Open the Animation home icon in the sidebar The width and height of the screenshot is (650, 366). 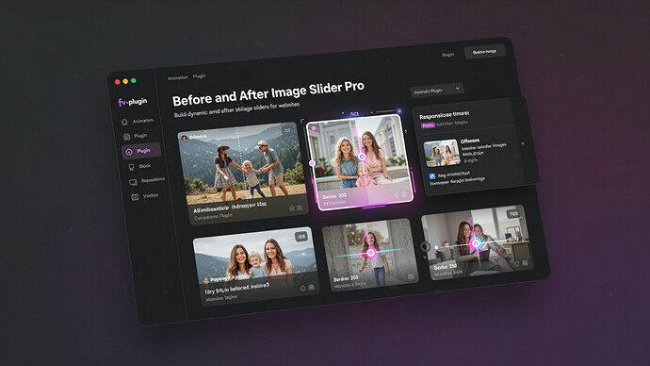click(124, 122)
